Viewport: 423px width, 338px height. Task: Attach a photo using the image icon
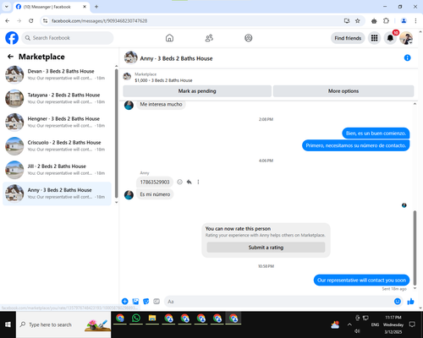(135, 302)
